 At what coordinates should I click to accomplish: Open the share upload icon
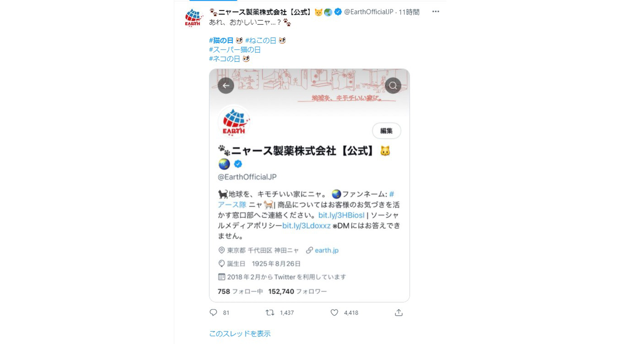[x=399, y=312]
